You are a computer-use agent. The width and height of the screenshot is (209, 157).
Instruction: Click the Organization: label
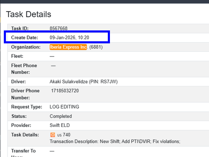(26, 47)
